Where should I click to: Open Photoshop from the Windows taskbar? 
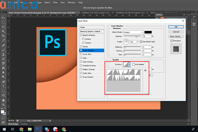[38, 129]
